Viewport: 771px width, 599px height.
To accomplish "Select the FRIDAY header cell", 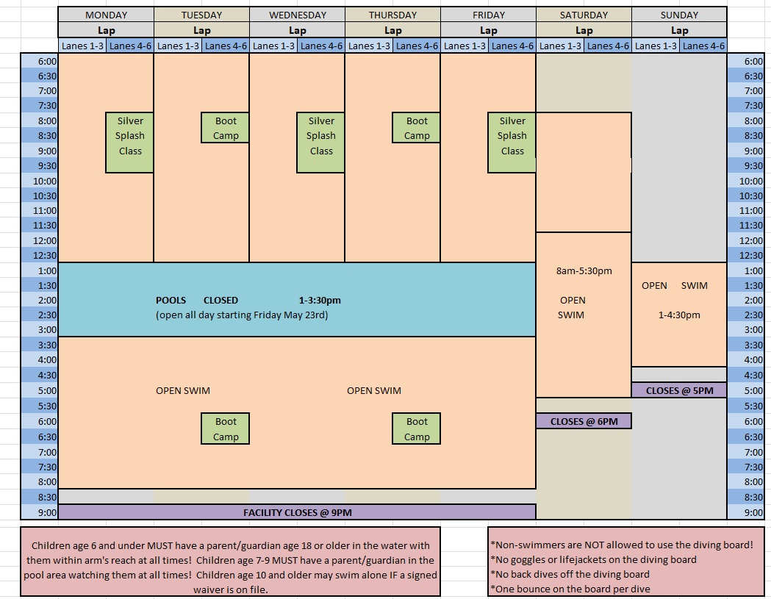I will click(488, 15).
